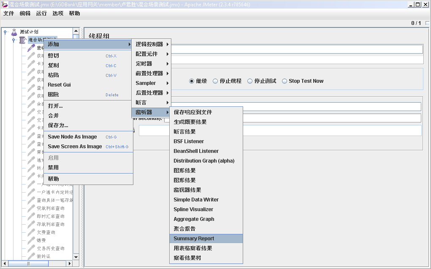This screenshot has width=431, height=269.
Task: Click the thread group spool icon in tree
Action: tap(23, 40)
